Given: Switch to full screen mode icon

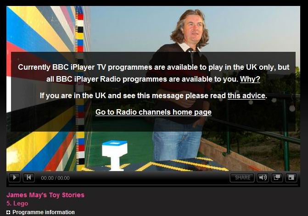Looking at the screenshot, I should pyautogui.click(x=291, y=177).
